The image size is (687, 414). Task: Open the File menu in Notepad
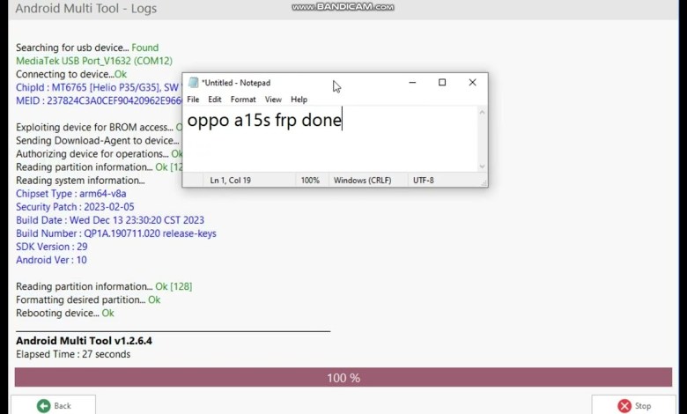point(193,100)
